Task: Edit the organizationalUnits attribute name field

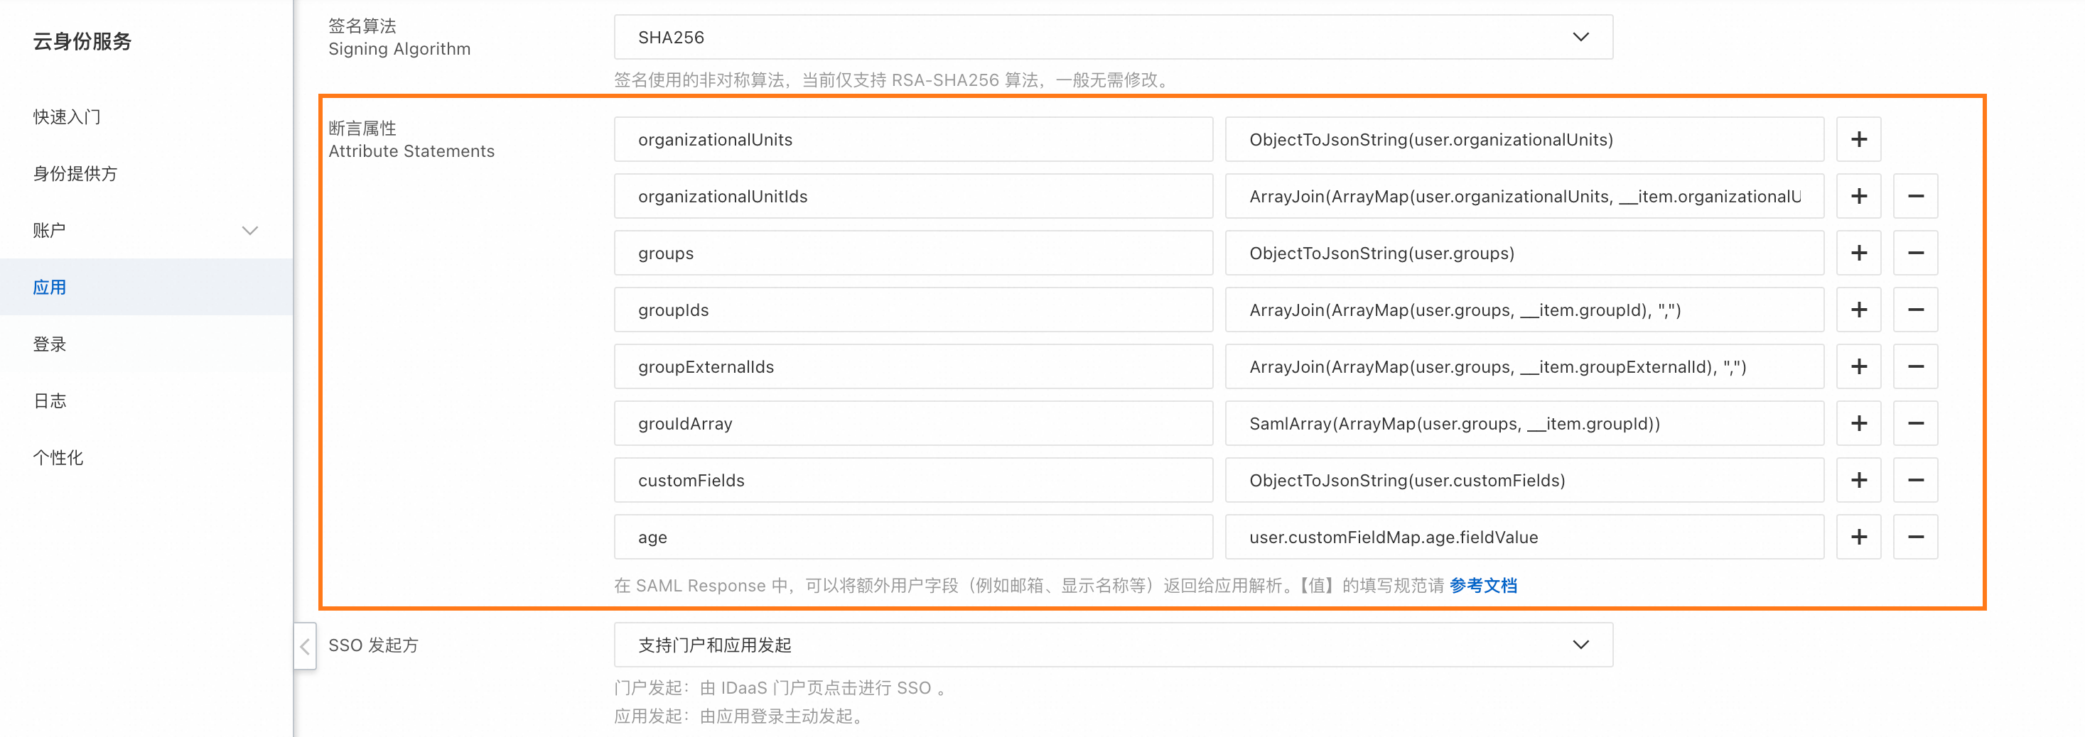Action: click(x=913, y=139)
